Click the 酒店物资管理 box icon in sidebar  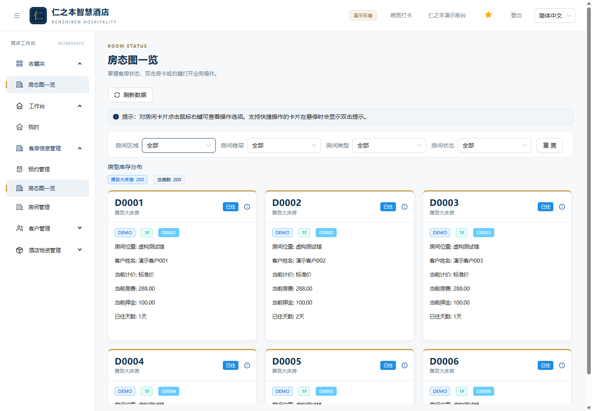(19, 250)
